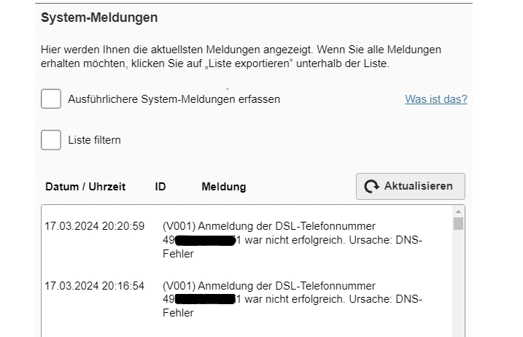Click the "Ausführlichere System-Meldungen erfassen" label text
This screenshot has width=523, height=337.
pos(174,98)
